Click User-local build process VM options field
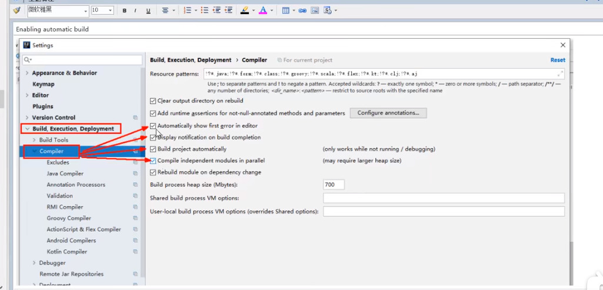The image size is (603, 290). click(x=444, y=212)
